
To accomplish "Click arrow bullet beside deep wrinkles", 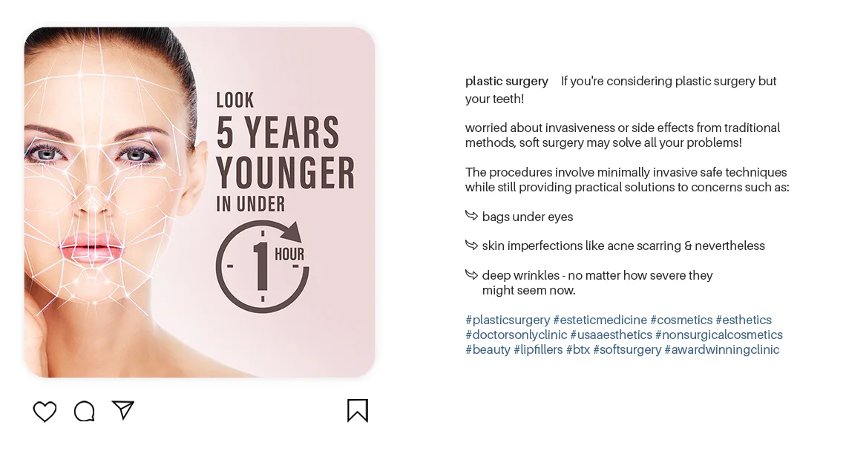I will (471, 275).
